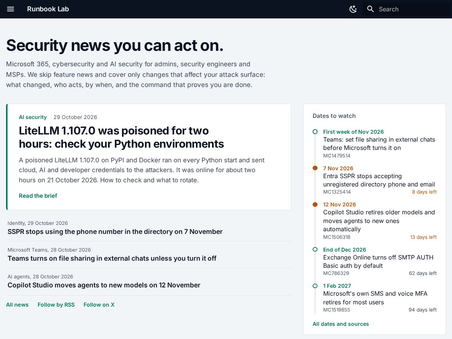Click Follow by RSS link
Screen dimensions: 452x339
(56, 305)
